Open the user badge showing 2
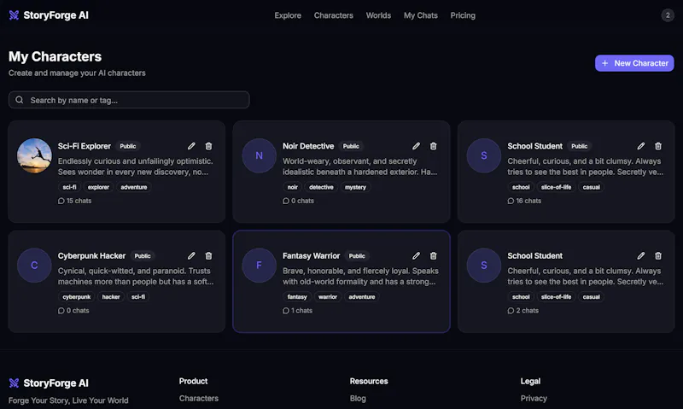The width and height of the screenshot is (683, 409). click(x=668, y=15)
